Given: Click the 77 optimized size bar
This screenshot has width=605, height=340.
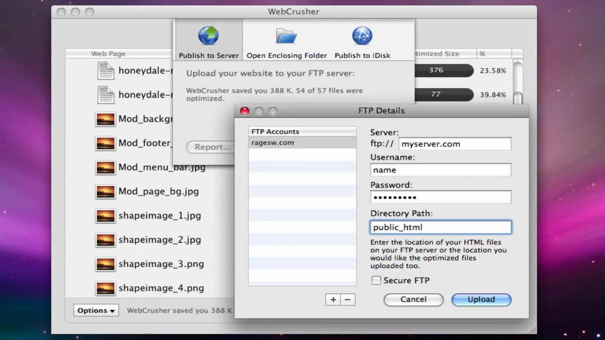Looking at the screenshot, I should (x=444, y=94).
